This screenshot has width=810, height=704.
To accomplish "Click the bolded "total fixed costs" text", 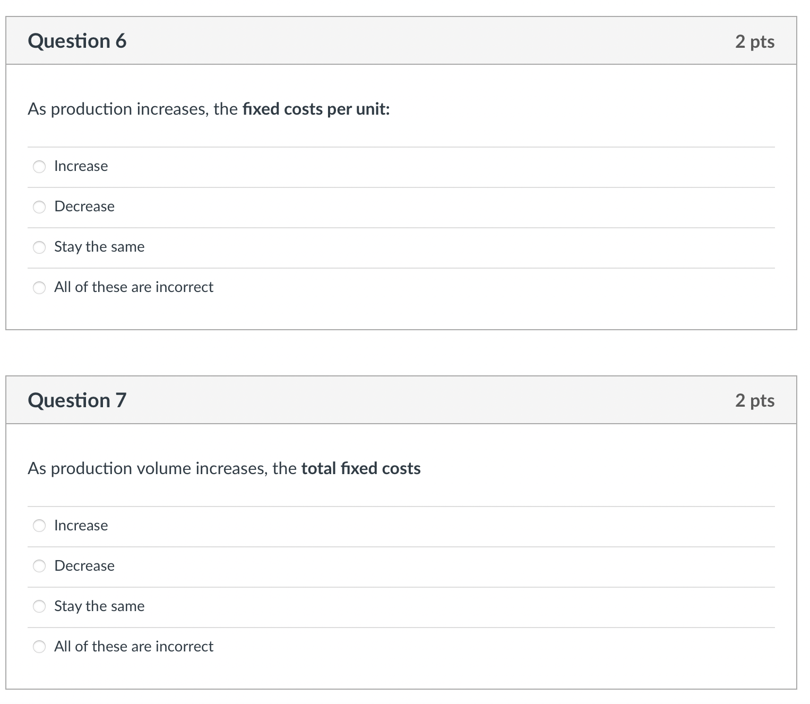I will (360, 468).
